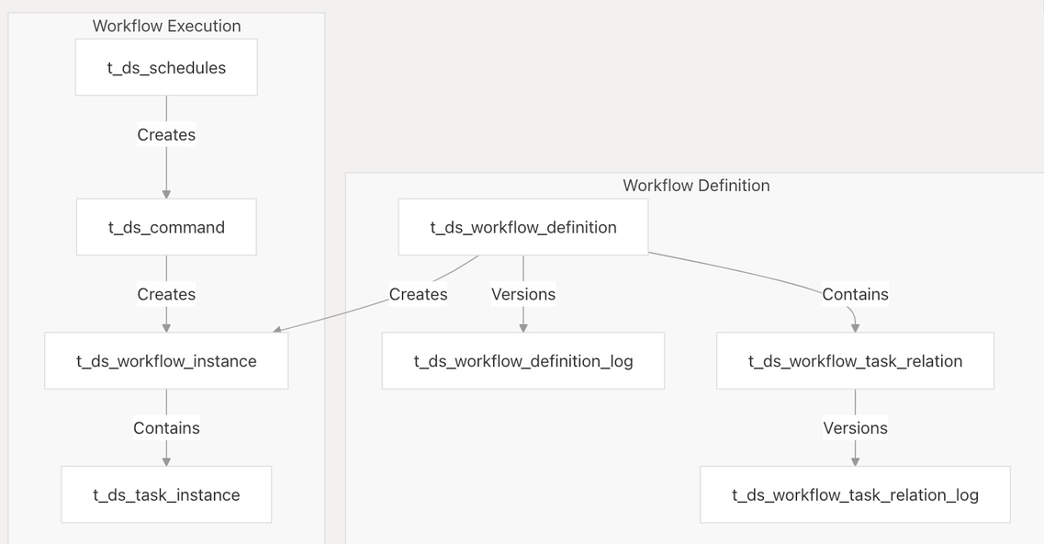Screen dimensions: 1044x544
Task: Click the Workflow Execution group title
Action: [x=166, y=26]
